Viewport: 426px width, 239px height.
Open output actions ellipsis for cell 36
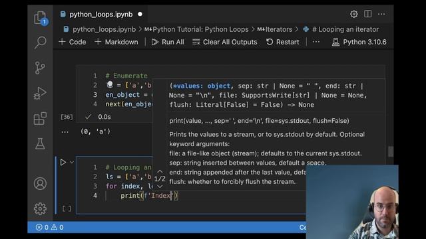click(65, 131)
